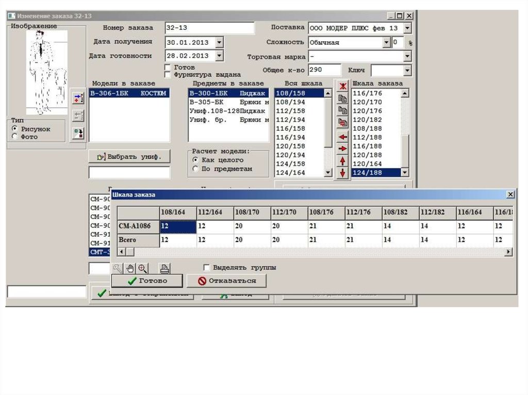
Task: Click the add model icon left of Модели list
Action: point(78,97)
